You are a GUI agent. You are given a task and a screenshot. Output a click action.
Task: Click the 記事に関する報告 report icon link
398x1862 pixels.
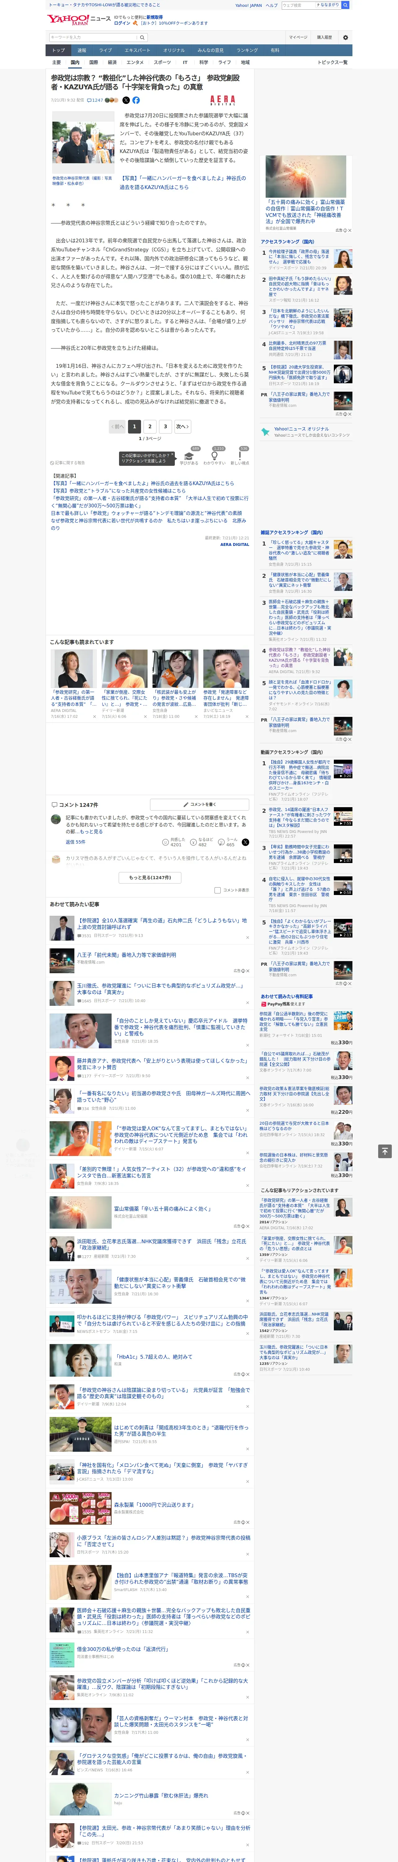click(67, 463)
